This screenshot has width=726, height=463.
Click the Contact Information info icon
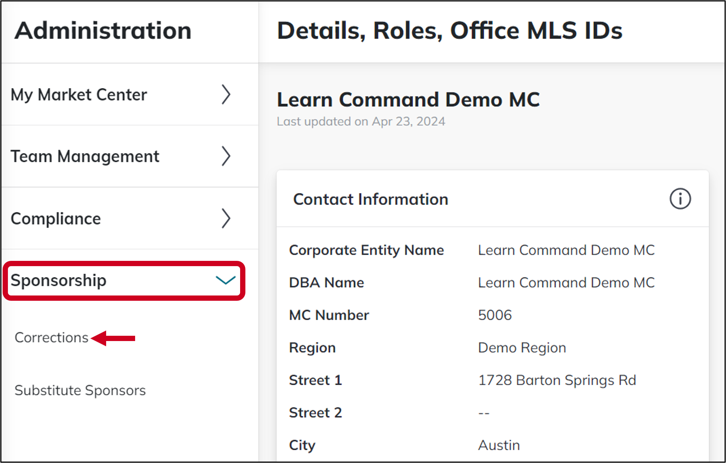[x=680, y=199]
